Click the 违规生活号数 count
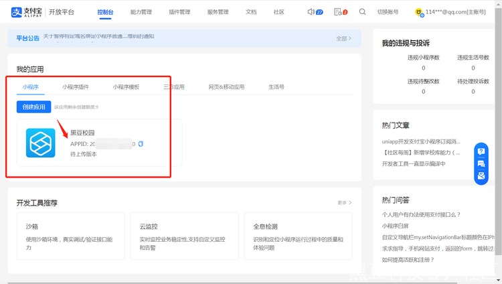The width and height of the screenshot is (502, 284). (473, 68)
